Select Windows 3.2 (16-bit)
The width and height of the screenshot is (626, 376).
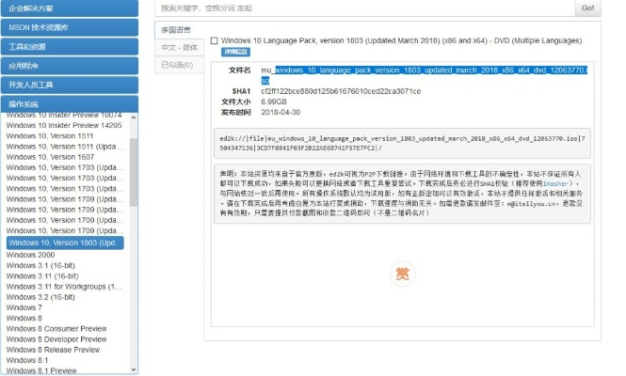click(x=40, y=297)
